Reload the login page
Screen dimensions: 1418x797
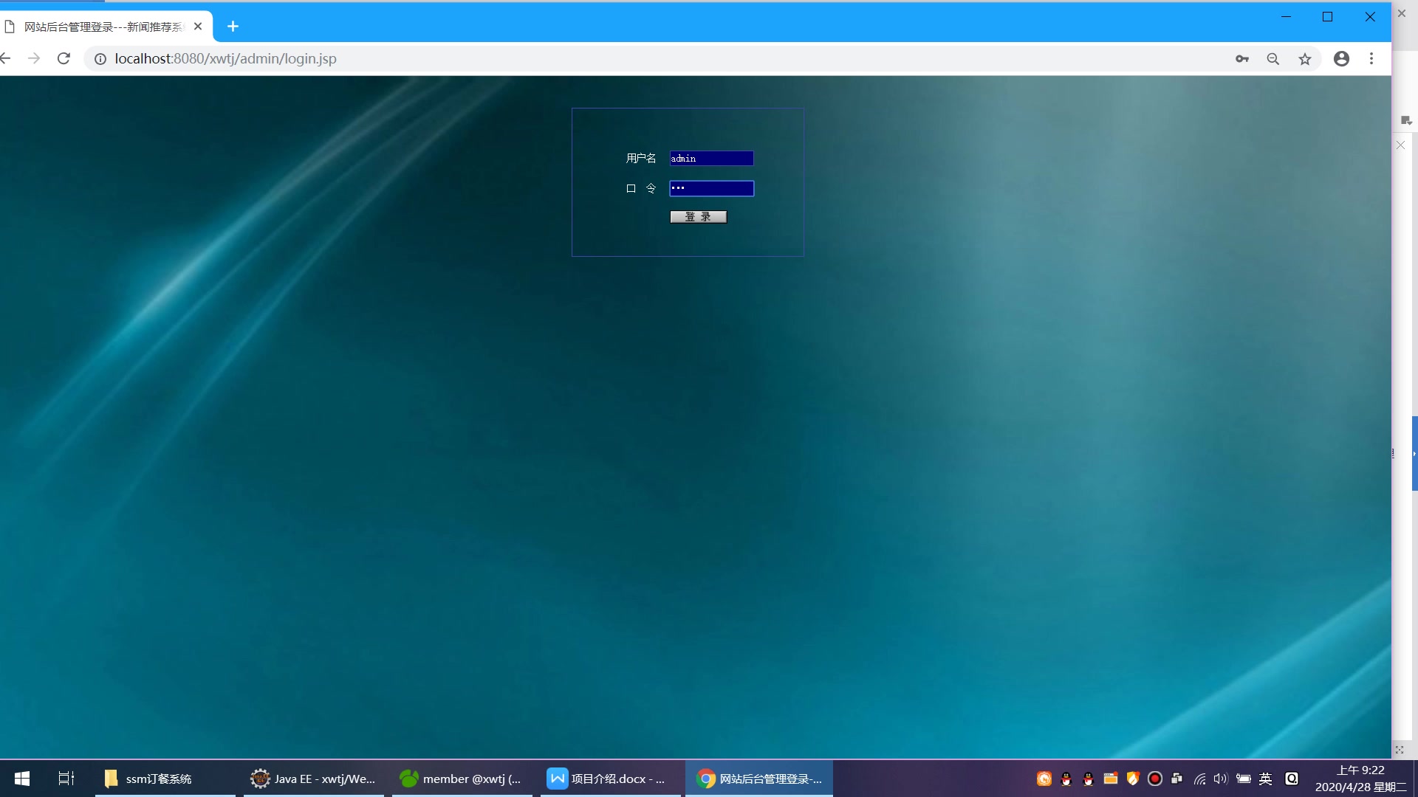[x=64, y=58]
